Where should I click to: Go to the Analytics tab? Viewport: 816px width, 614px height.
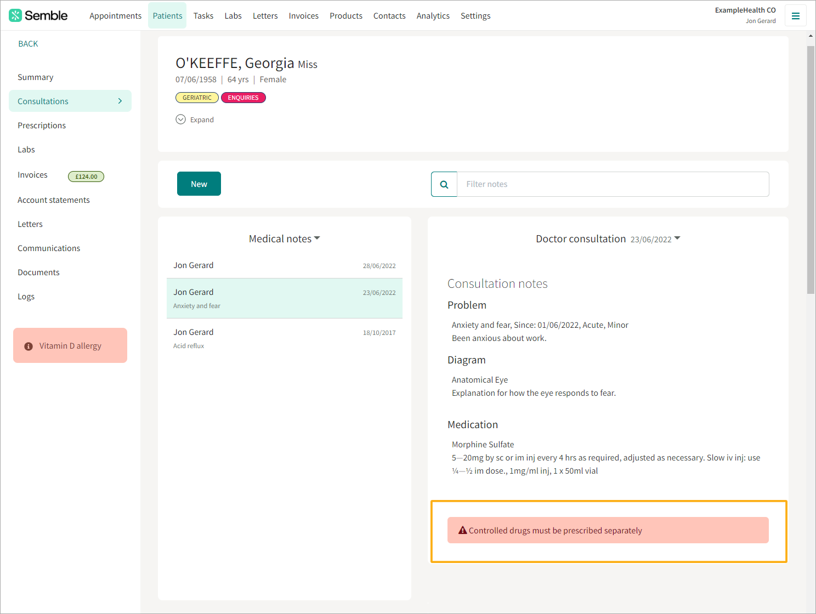point(433,16)
